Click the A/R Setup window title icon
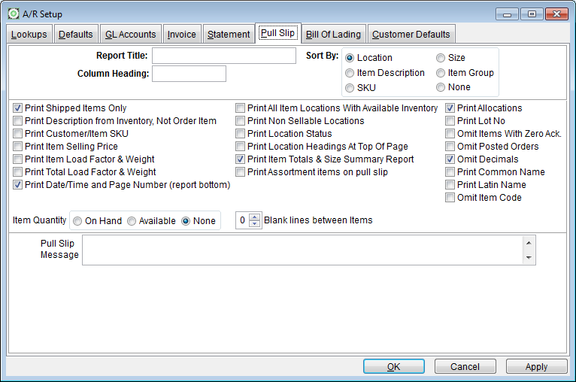 [14, 14]
